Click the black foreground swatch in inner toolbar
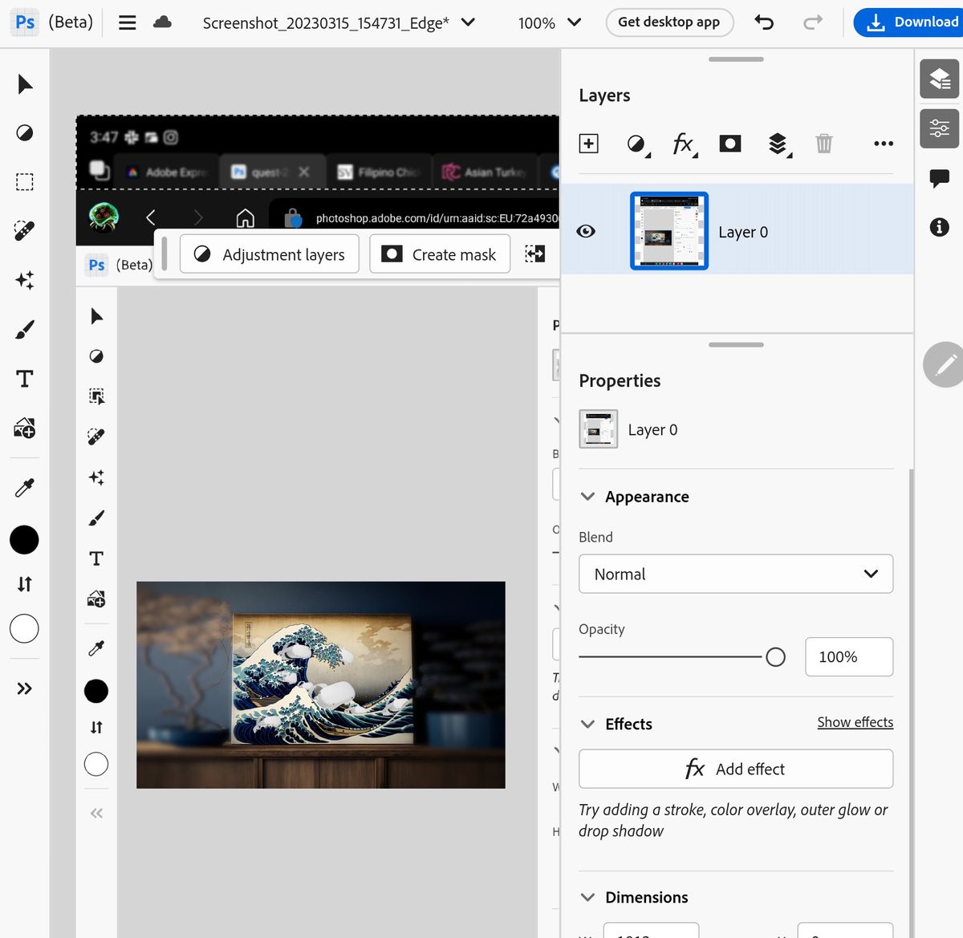963x938 pixels. [x=96, y=691]
